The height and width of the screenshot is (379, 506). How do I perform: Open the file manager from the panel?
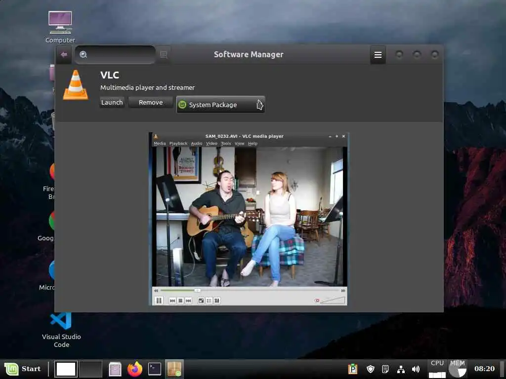pos(115,369)
